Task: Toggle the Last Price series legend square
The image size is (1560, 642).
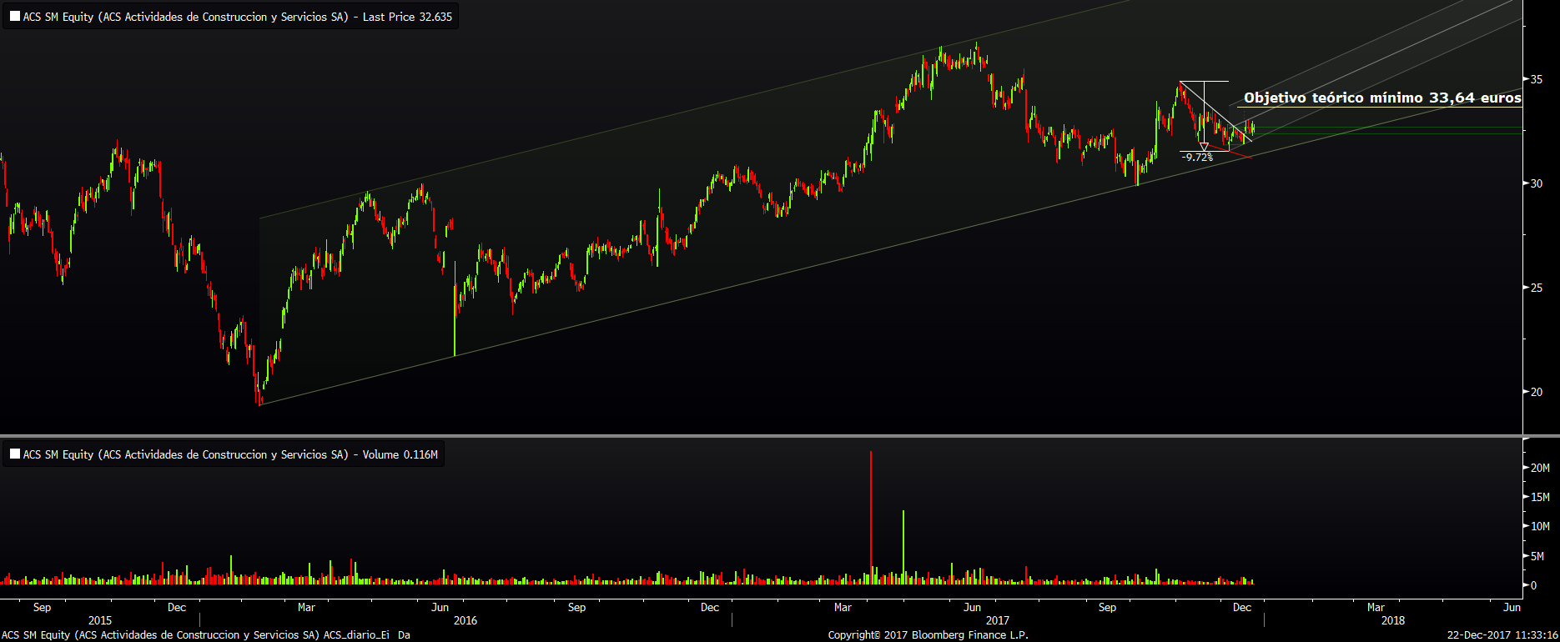Action: point(15,17)
